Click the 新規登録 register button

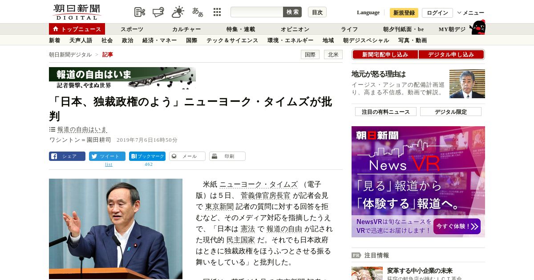(404, 13)
